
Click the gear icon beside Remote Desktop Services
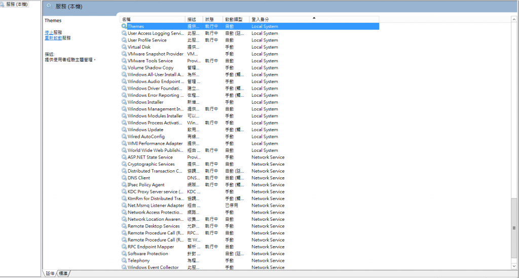click(124, 226)
